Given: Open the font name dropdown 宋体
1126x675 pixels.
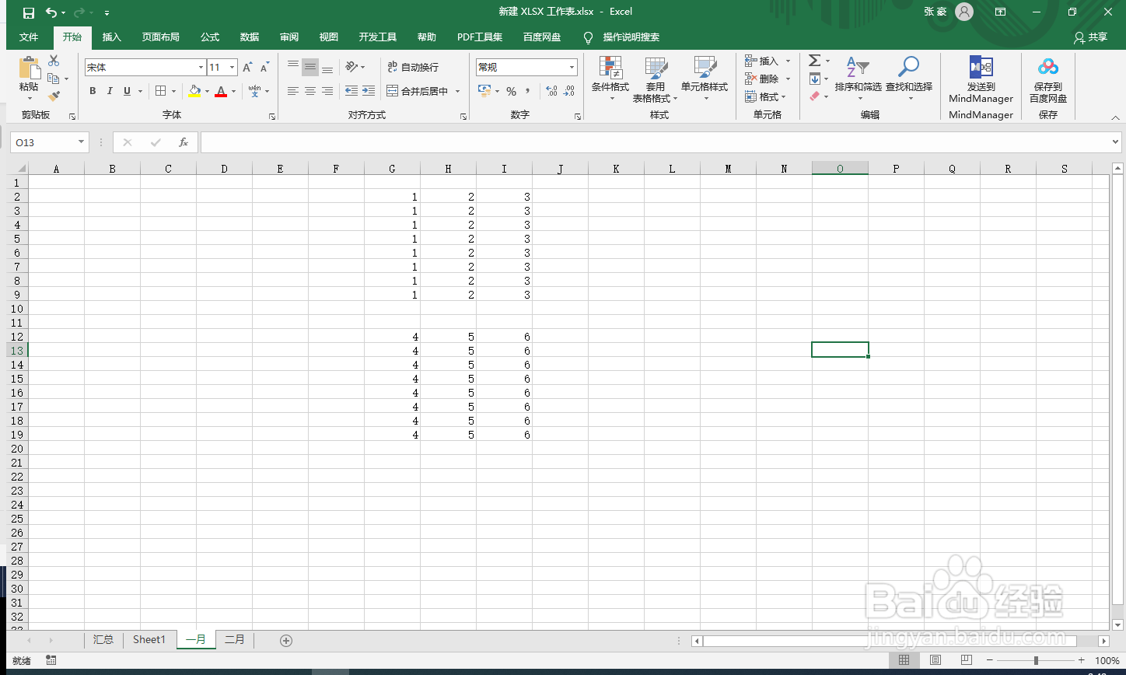Looking at the screenshot, I should [201, 68].
